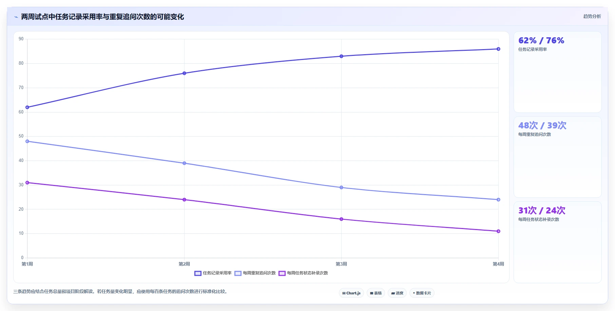Click the 第3周 x-axis label
This screenshot has height=311, width=615.
click(341, 264)
